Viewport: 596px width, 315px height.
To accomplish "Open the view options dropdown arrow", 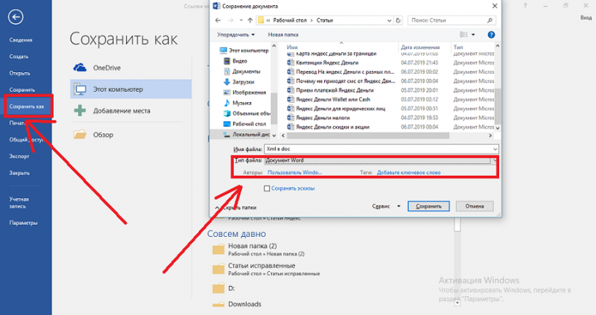I will pos(473,34).
